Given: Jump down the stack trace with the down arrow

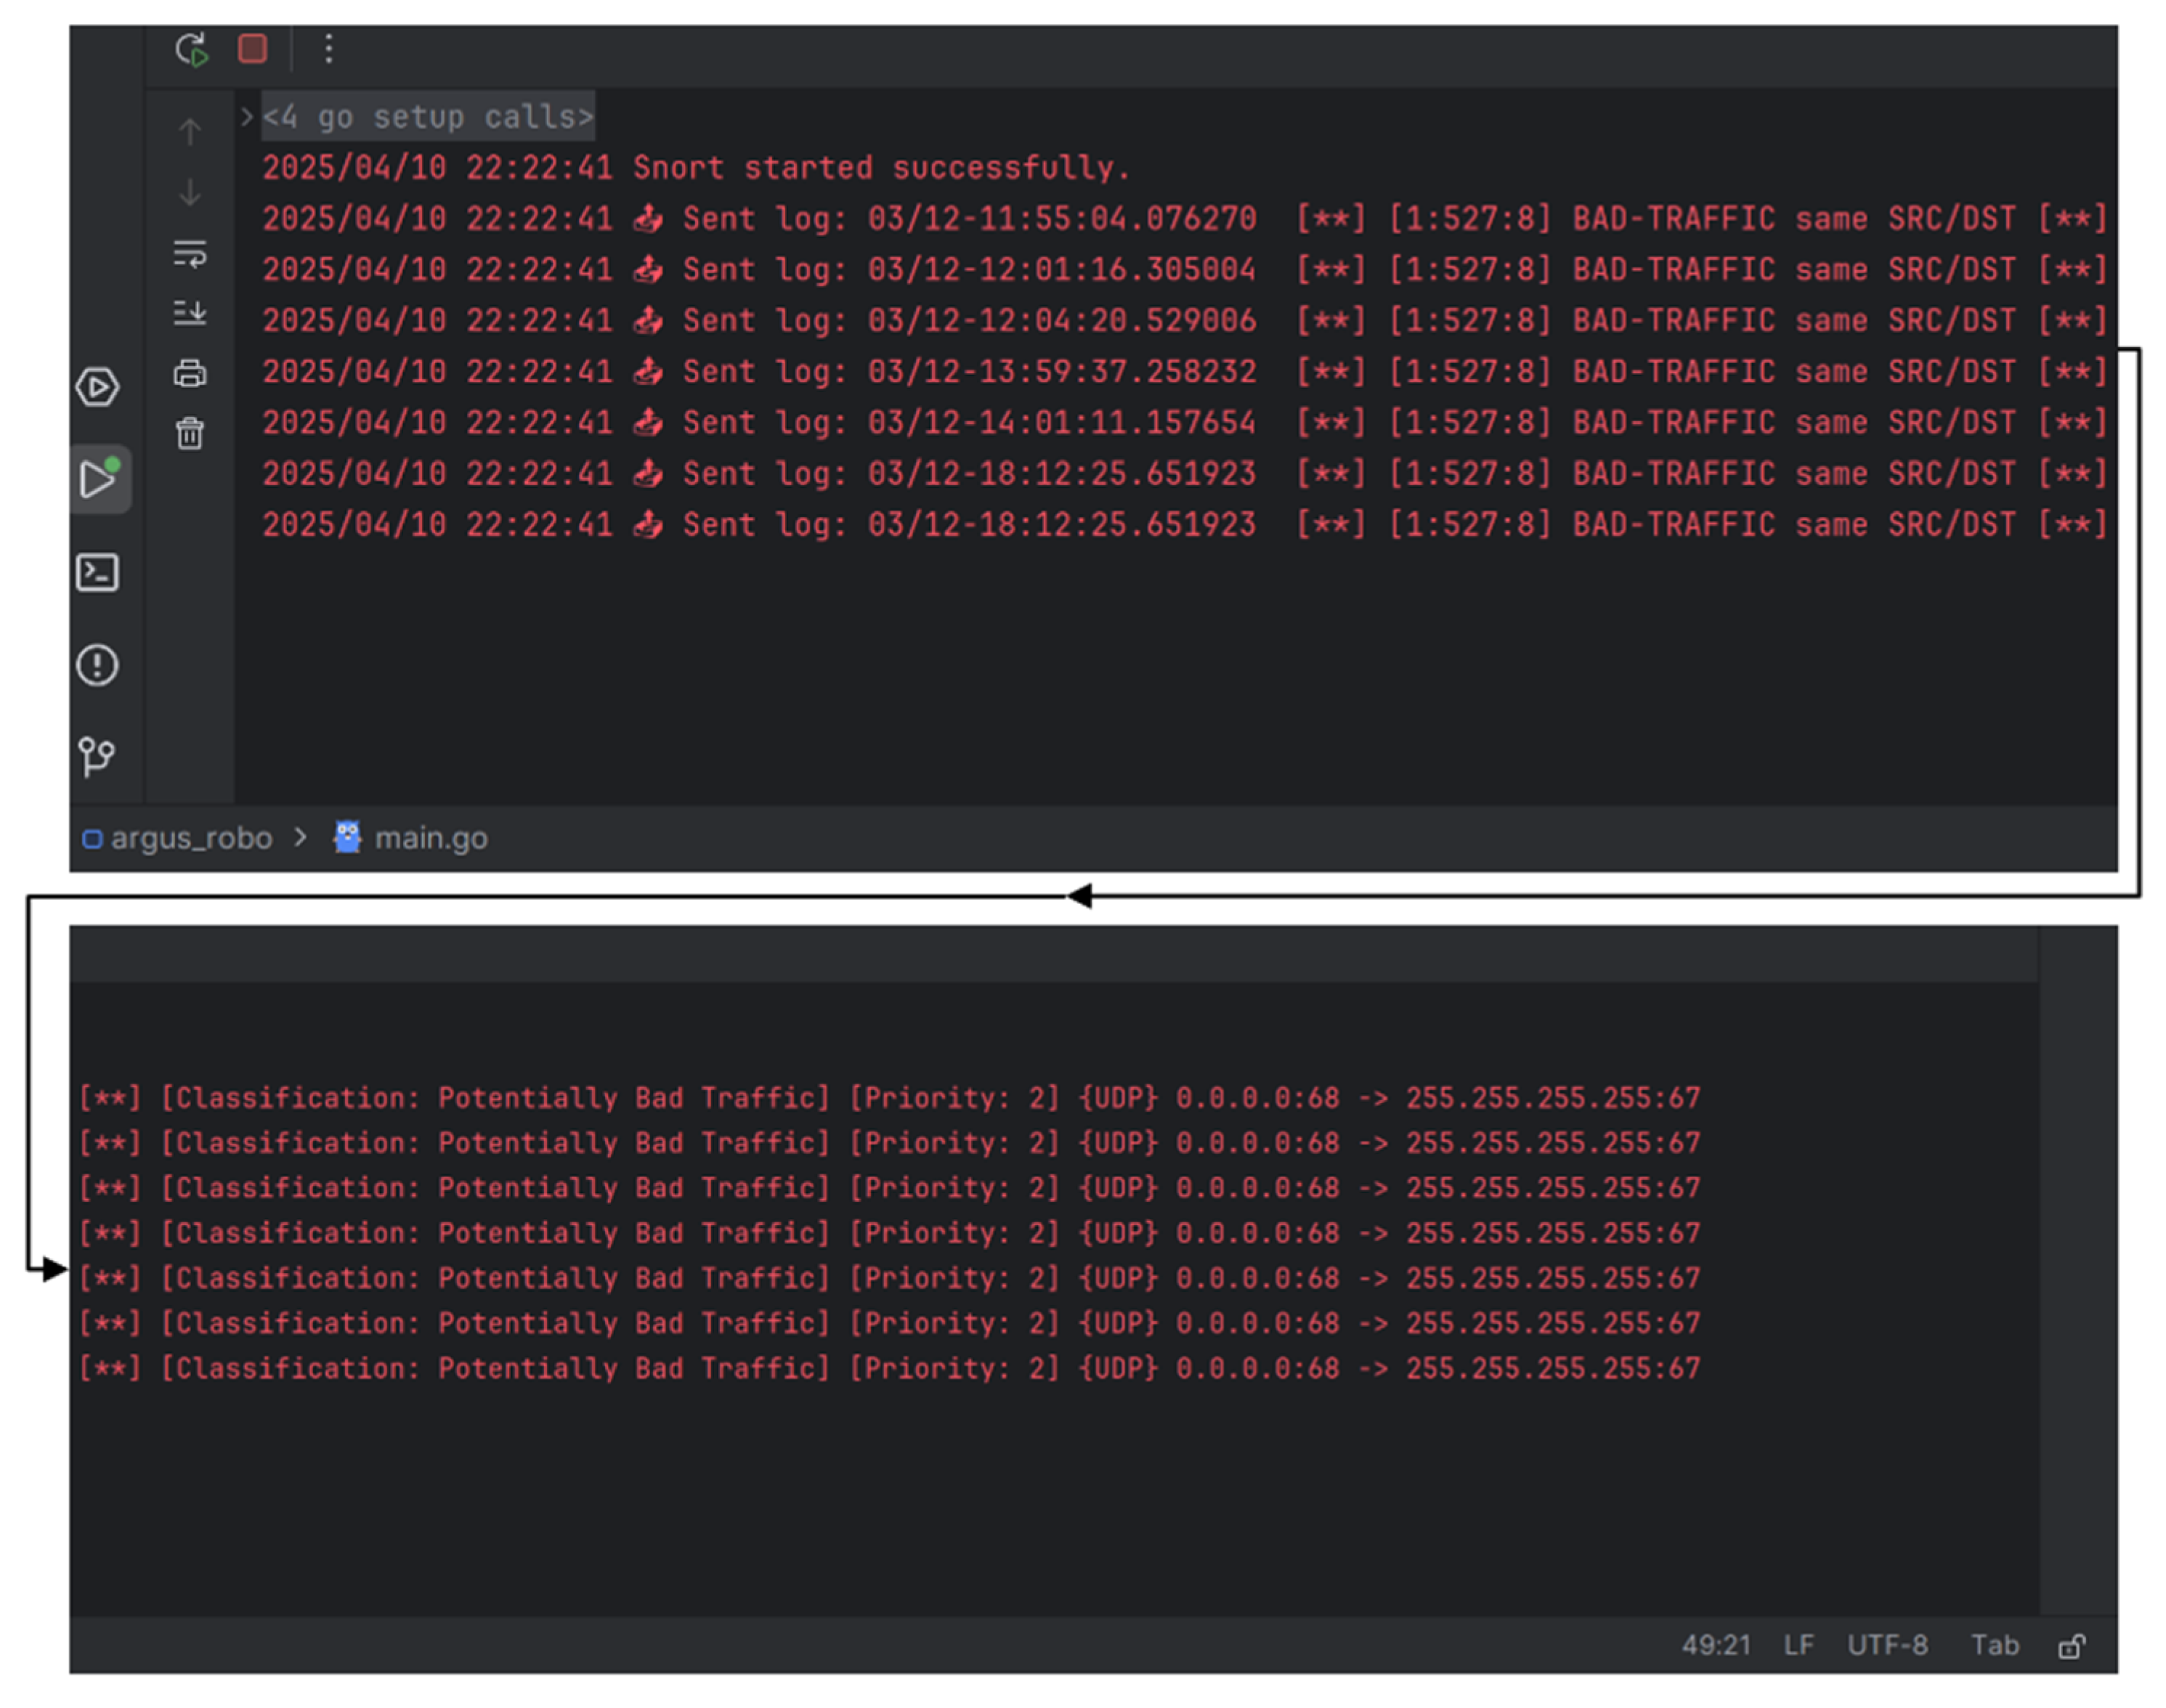Looking at the screenshot, I should 189,192.
